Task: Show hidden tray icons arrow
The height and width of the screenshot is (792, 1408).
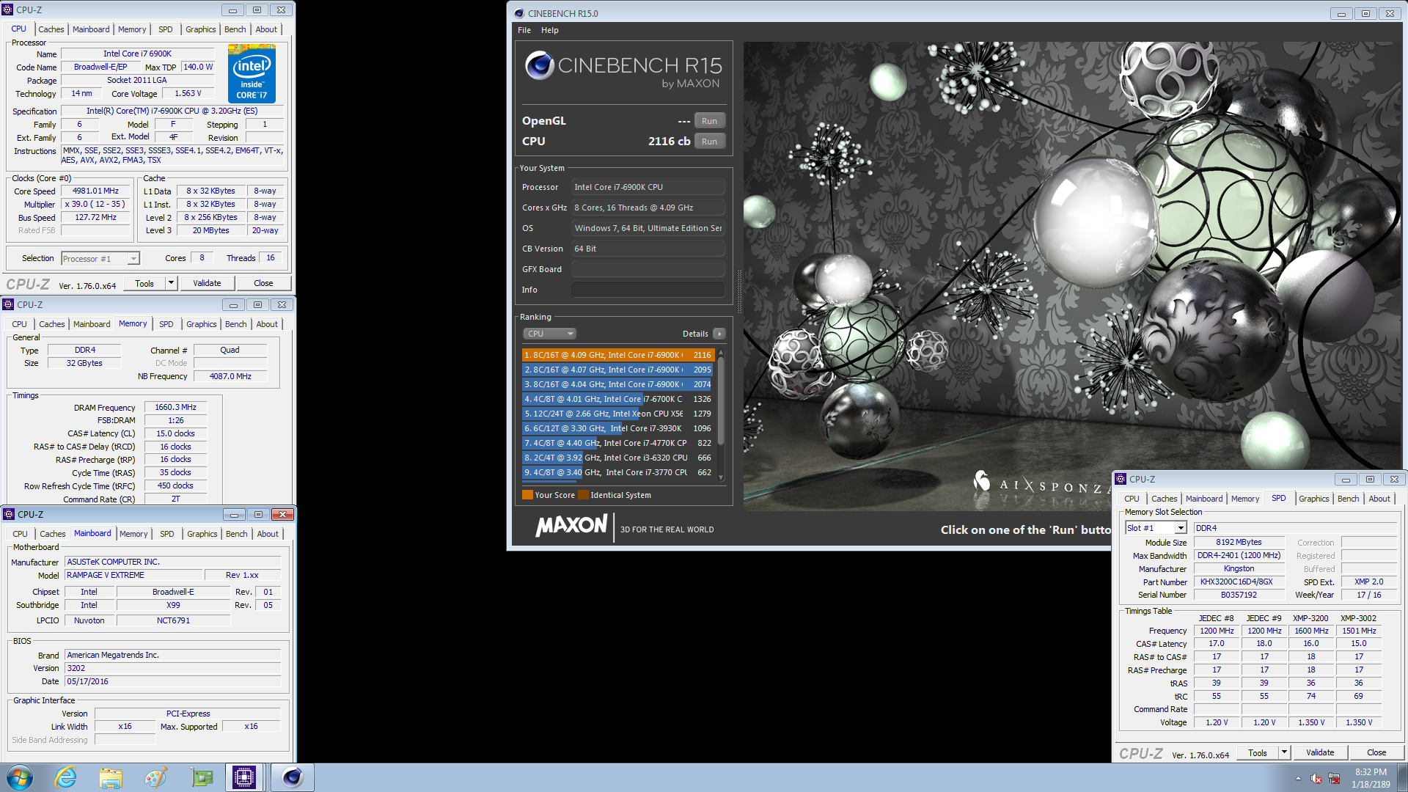Action: pyautogui.click(x=1298, y=779)
